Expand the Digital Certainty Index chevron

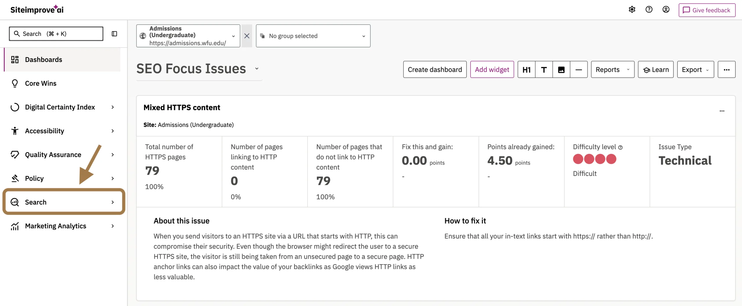tap(113, 107)
